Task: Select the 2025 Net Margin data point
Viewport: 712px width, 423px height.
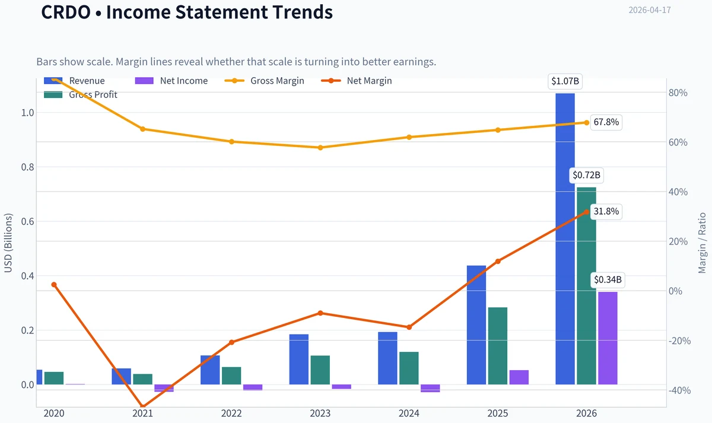Action: coord(498,261)
